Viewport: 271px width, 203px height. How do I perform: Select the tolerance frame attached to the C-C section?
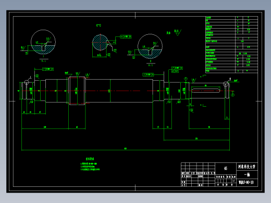tap(126, 36)
